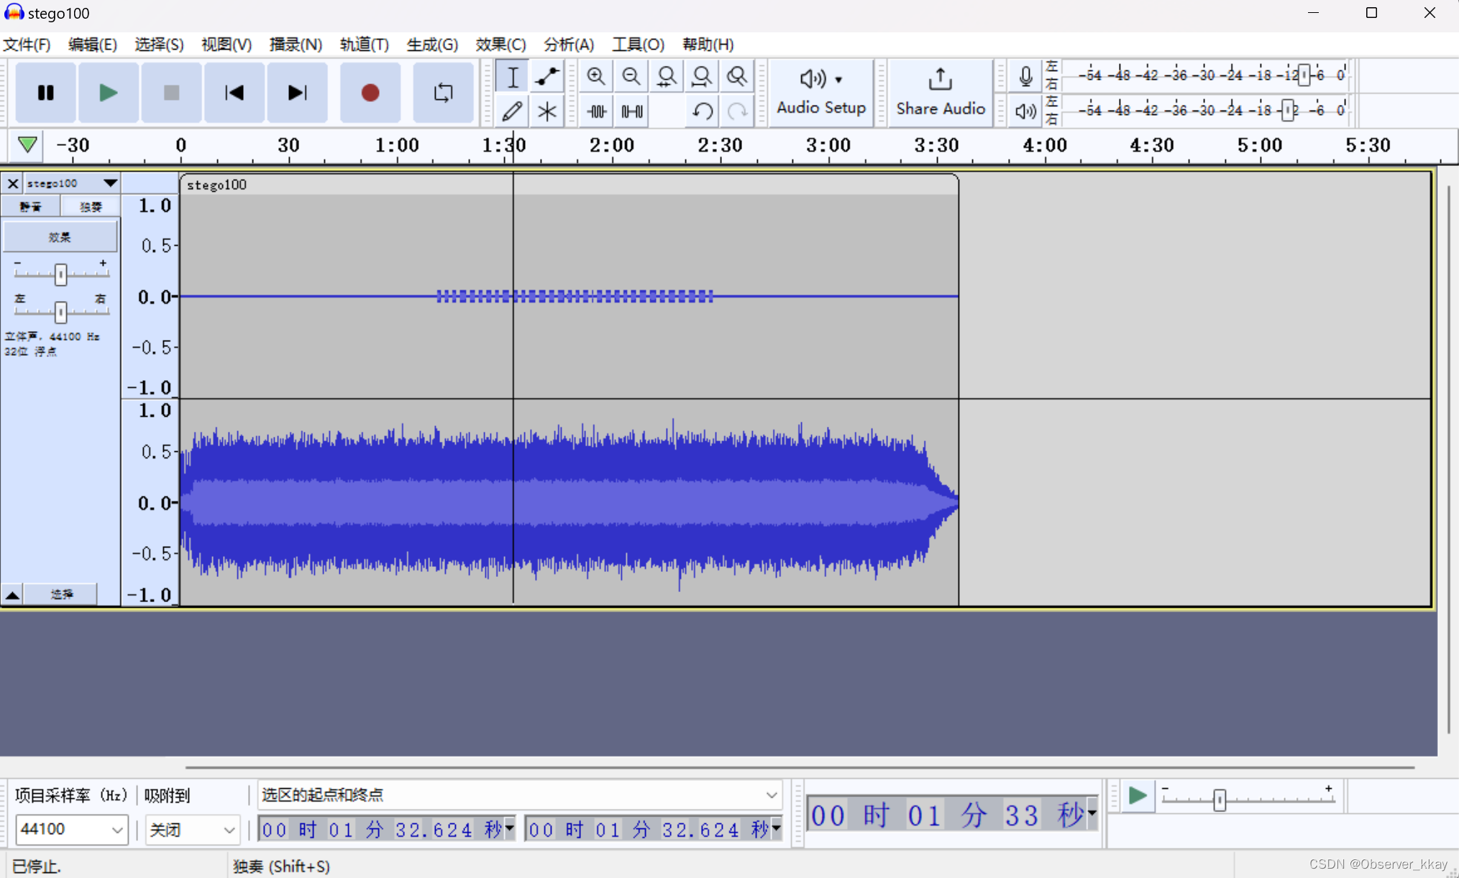This screenshot has width=1459, height=878.
Task: Click the Zoom Out magnifier
Action: click(x=631, y=77)
